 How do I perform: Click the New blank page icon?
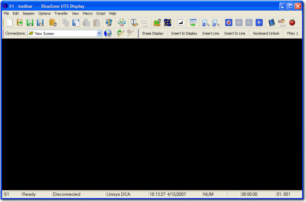pos(9,23)
